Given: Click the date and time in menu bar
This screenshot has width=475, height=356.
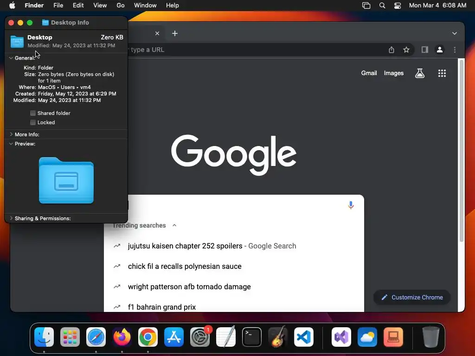Looking at the screenshot, I should [437, 6].
